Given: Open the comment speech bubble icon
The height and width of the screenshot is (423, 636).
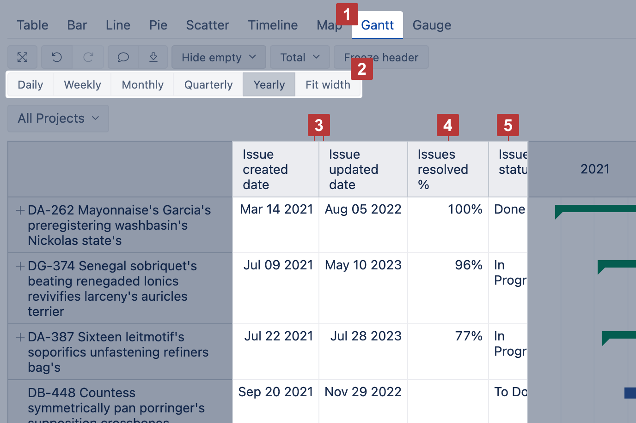Looking at the screenshot, I should pyautogui.click(x=123, y=57).
